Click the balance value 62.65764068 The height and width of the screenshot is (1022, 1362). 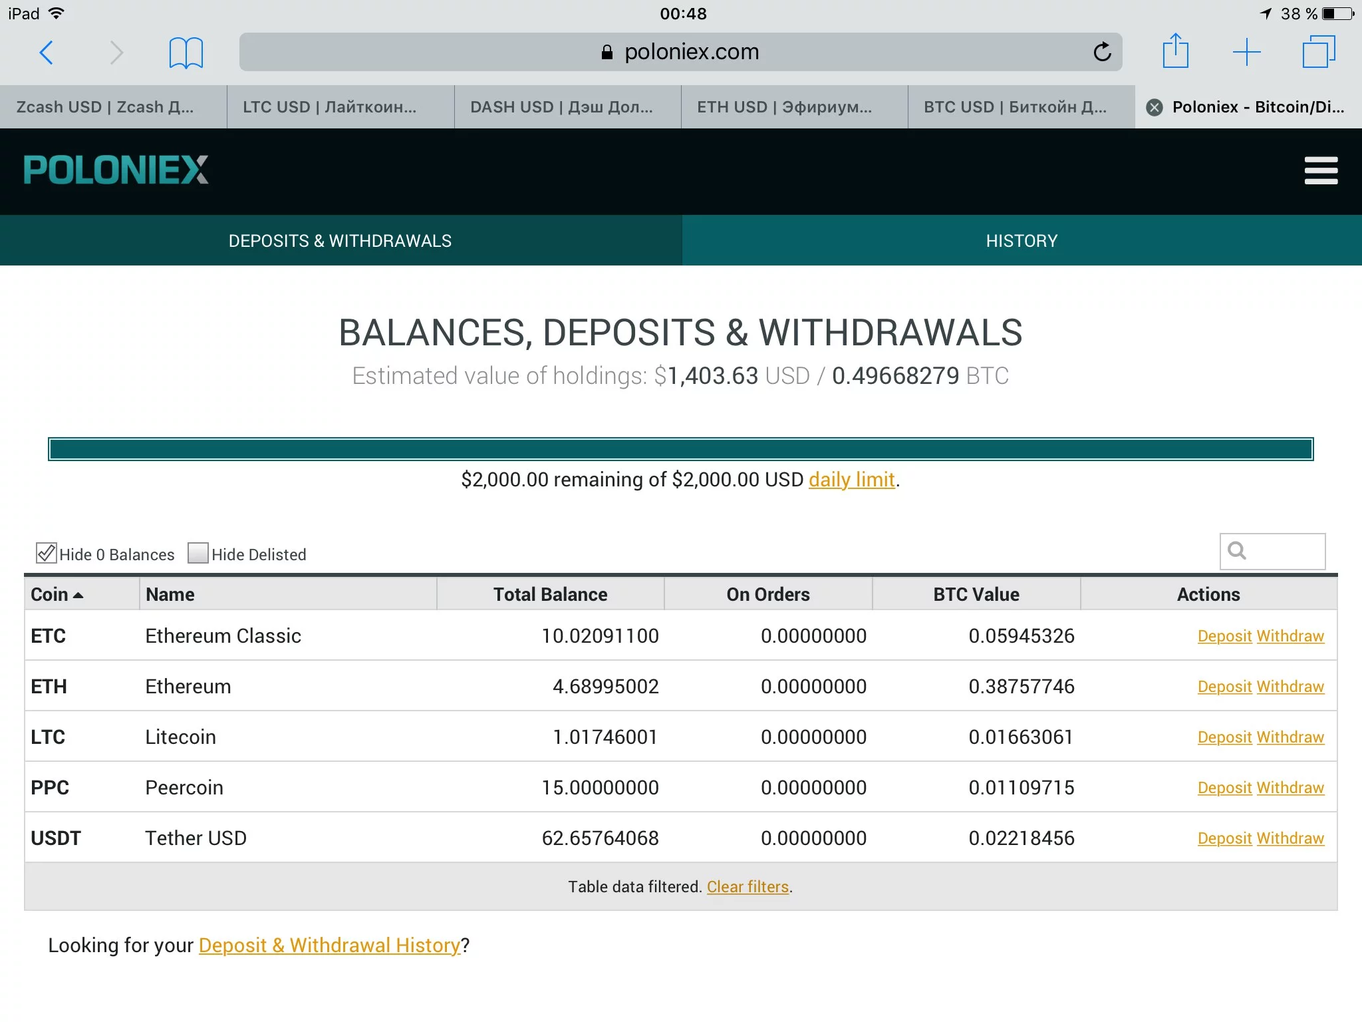click(600, 838)
